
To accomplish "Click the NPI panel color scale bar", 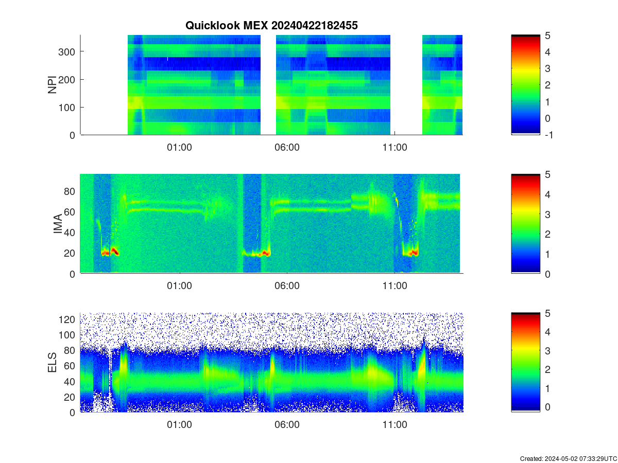I will [x=525, y=85].
